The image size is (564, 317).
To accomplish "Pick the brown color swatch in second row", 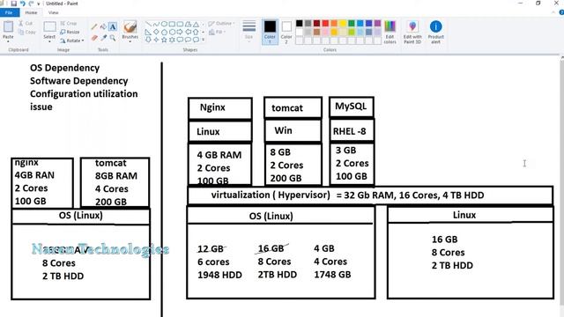I will [x=316, y=32].
